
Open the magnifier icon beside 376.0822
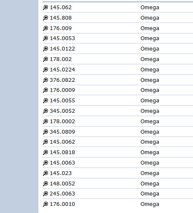click(x=45, y=80)
